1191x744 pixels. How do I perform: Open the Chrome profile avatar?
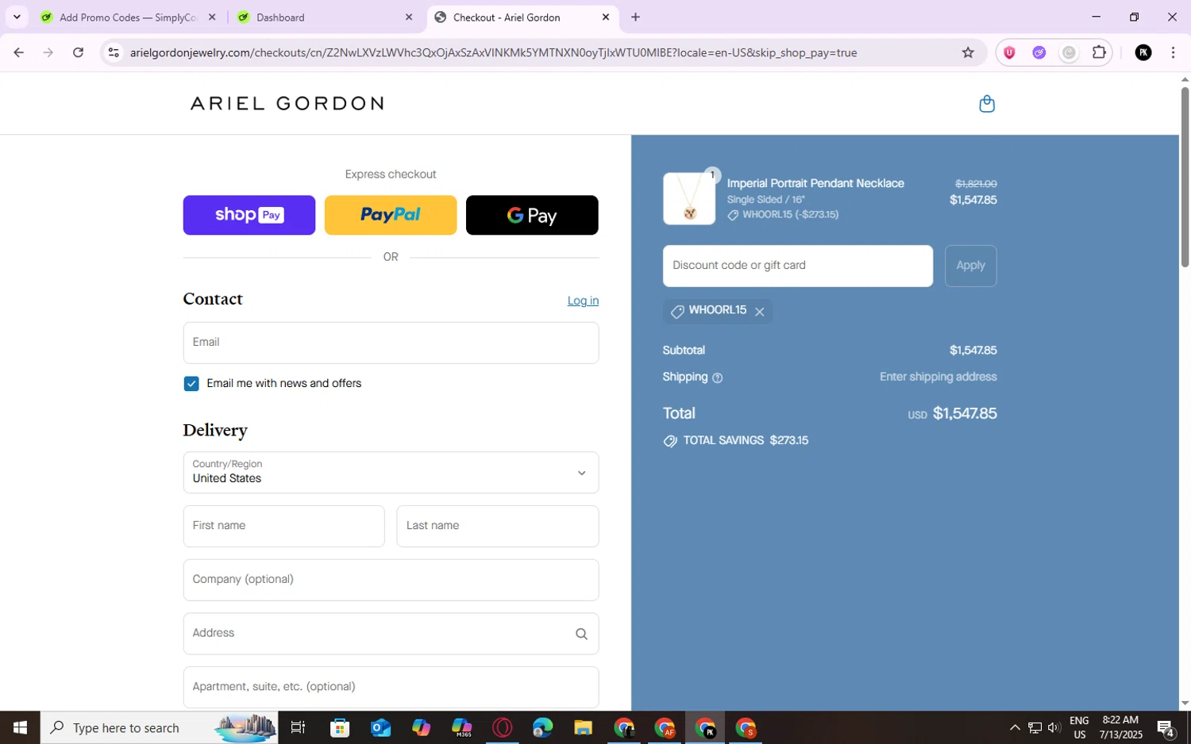pos(1143,52)
